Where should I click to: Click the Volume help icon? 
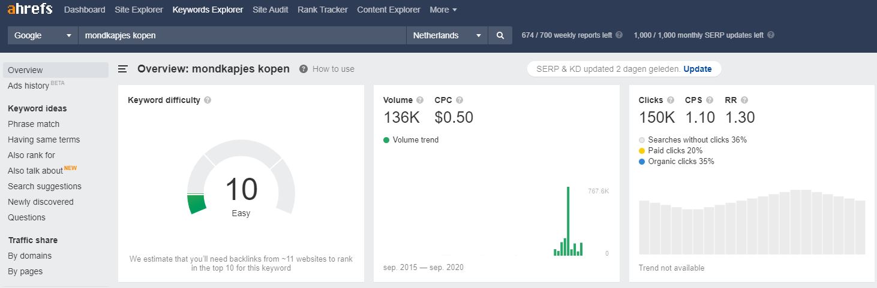[420, 101]
